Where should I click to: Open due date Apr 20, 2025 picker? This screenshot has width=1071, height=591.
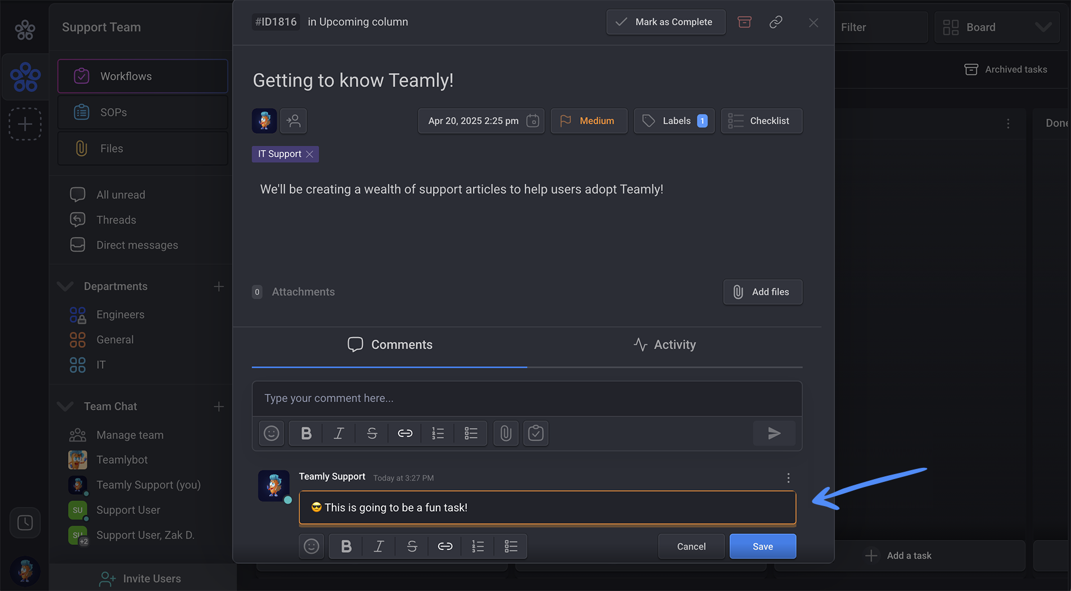481,121
